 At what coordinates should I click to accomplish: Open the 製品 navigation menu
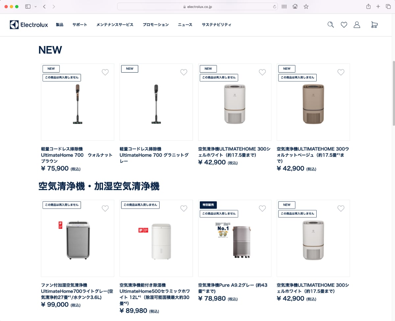(60, 25)
